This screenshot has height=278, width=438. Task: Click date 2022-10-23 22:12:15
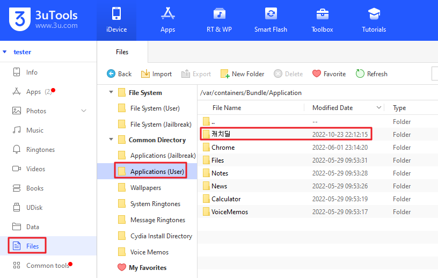click(340, 134)
